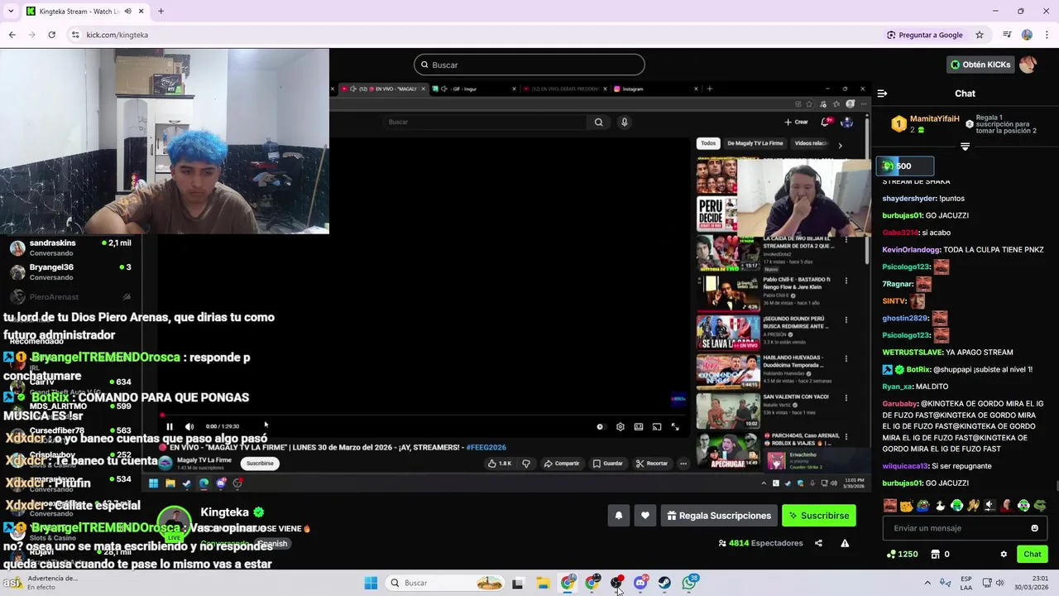This screenshot has width=1059, height=596.
Task: Click the Spanish language tag
Action: tap(272, 544)
